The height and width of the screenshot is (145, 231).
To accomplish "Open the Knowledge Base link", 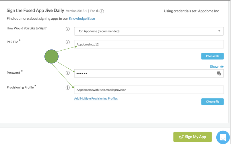I will [x=82, y=19].
